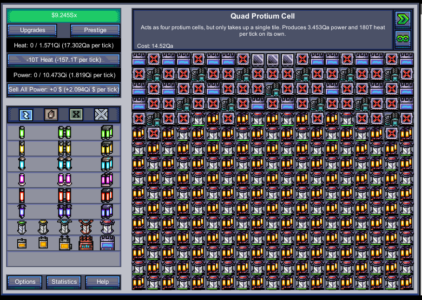Screen dimensions: 422x300
Task: Click the Heat 0 / 1.571Qi status bar
Action: (64, 45)
